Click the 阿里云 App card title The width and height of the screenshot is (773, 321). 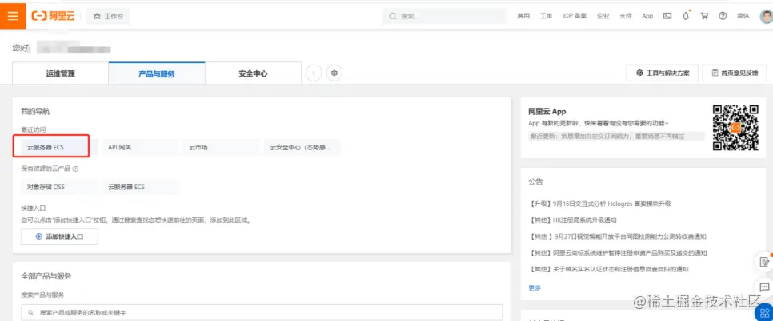point(547,112)
